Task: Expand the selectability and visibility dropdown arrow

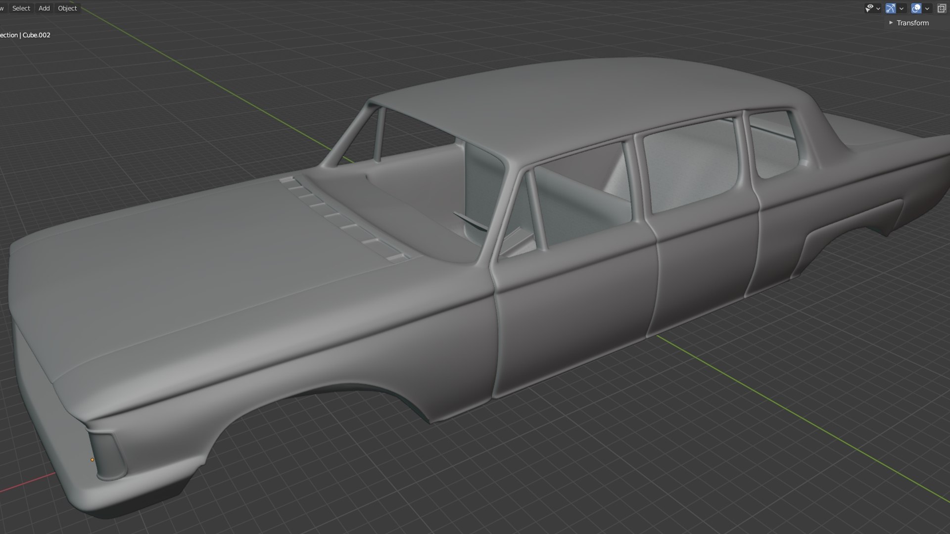Action: point(878,8)
